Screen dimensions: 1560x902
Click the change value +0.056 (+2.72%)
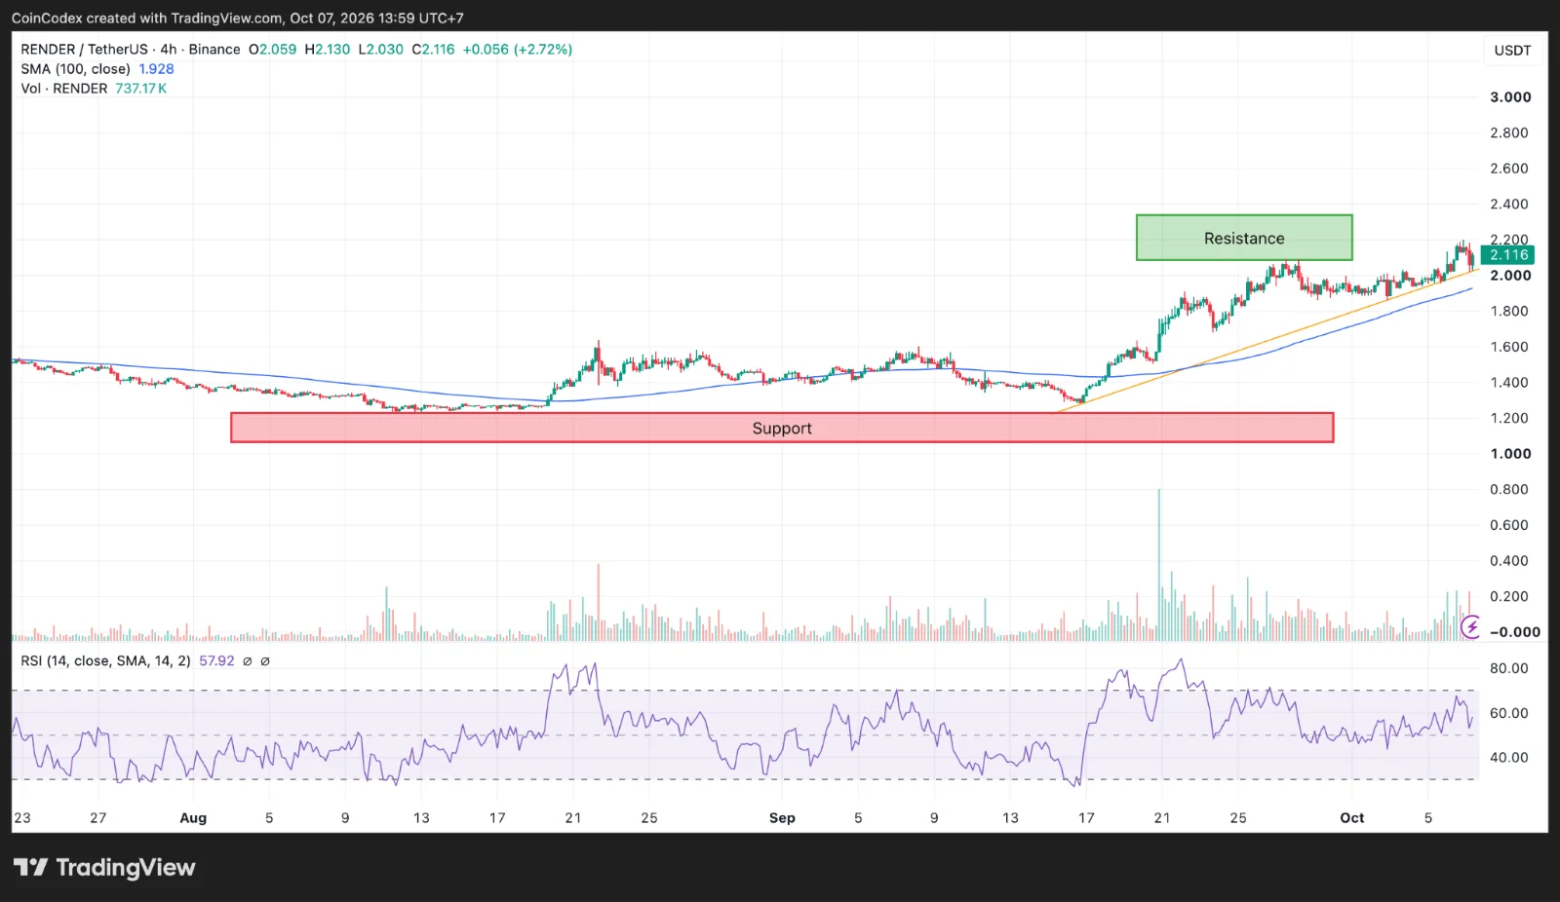518,49
